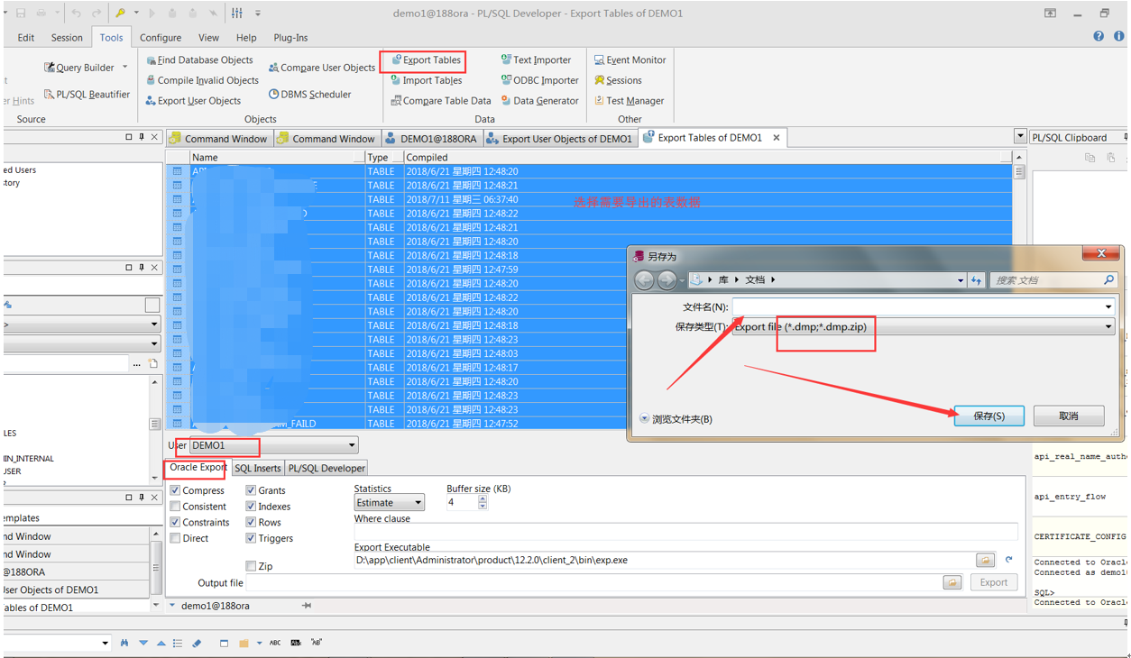Enable the Consistent checkbox
Image resolution: width=1131 pixels, height=658 pixels.
coord(175,507)
